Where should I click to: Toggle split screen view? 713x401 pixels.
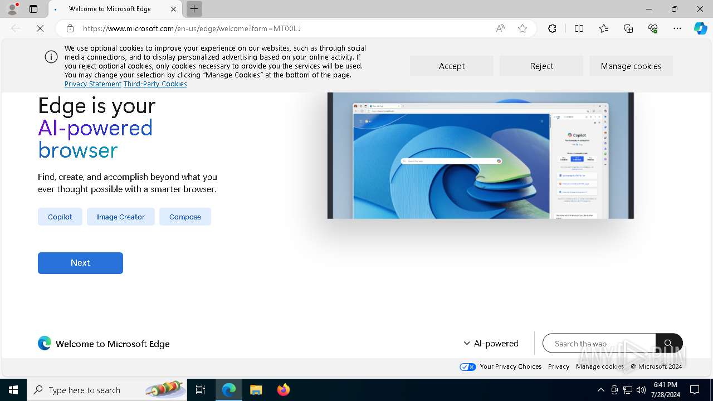(x=579, y=28)
